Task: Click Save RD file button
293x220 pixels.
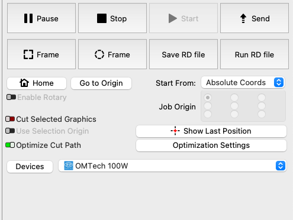Action: (183, 54)
